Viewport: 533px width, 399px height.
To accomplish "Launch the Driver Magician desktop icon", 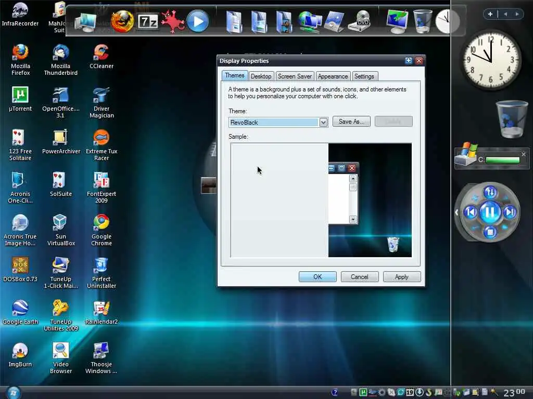I will (x=101, y=102).
